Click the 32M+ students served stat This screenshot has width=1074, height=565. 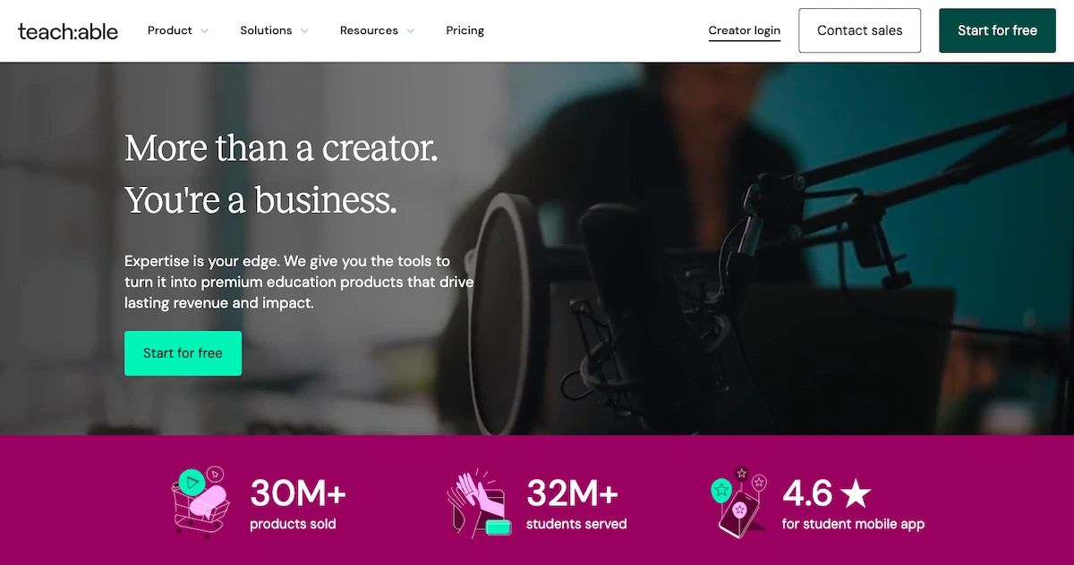(x=575, y=504)
